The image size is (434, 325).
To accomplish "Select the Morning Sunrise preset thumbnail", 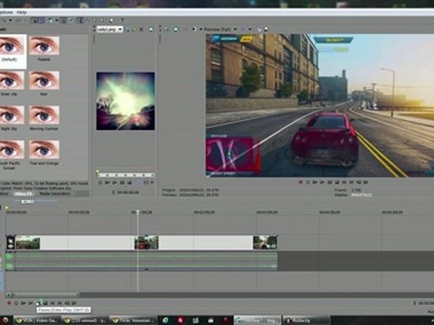I will click(44, 115).
